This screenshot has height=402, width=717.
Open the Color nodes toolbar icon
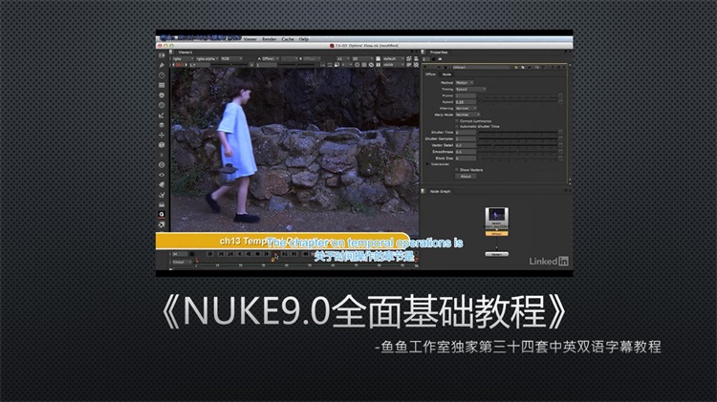162,95
